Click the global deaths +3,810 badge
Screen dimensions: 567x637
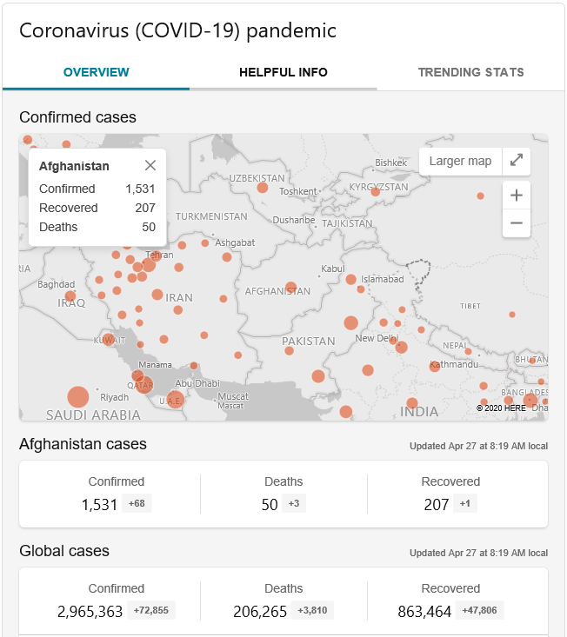(312, 610)
